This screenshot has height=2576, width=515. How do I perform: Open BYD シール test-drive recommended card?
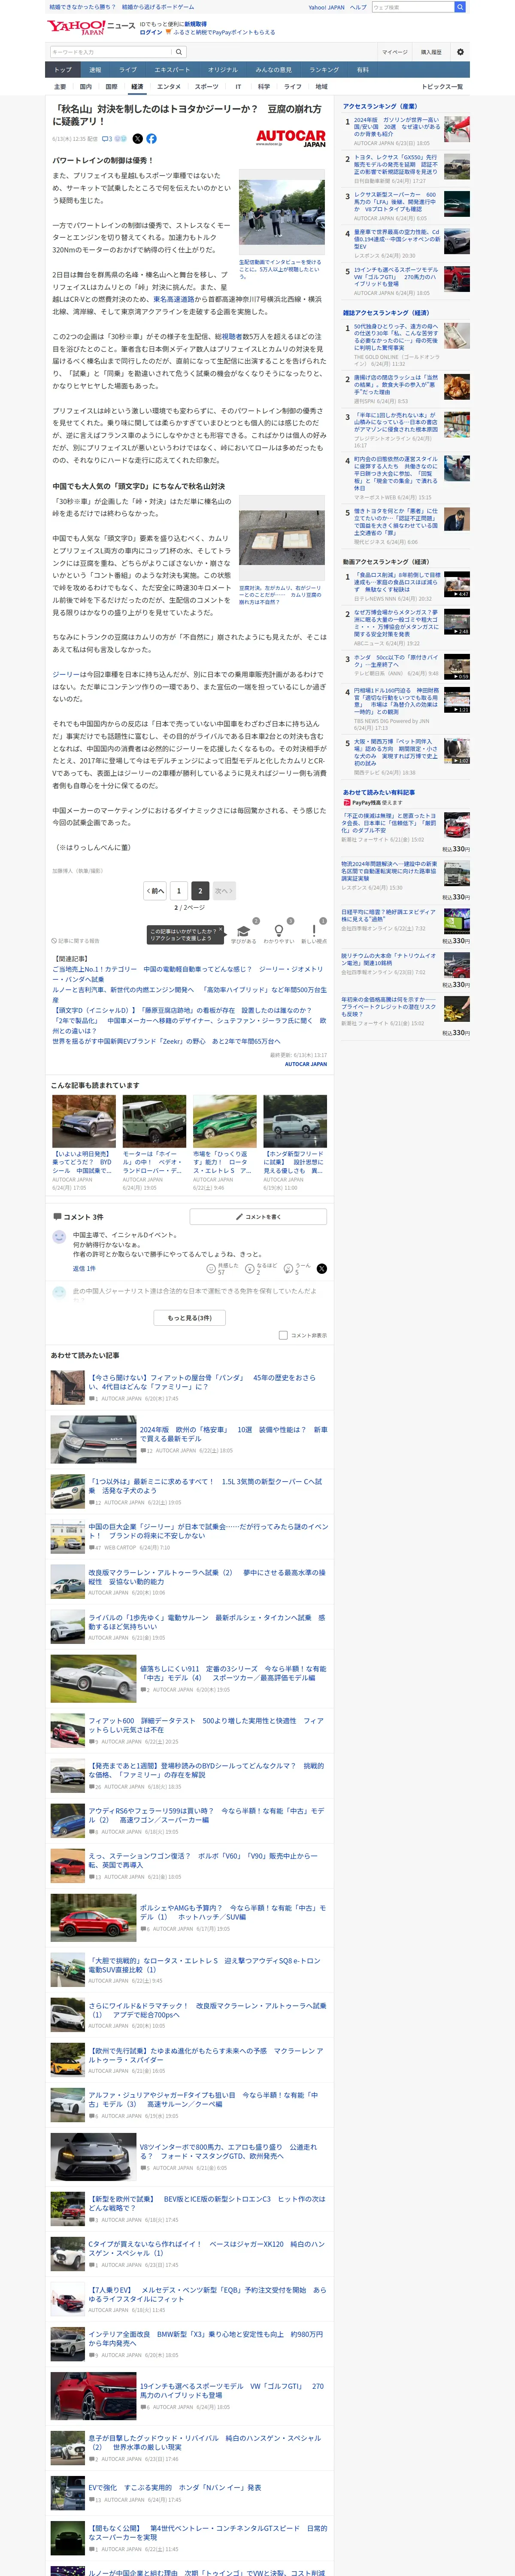click(84, 1141)
